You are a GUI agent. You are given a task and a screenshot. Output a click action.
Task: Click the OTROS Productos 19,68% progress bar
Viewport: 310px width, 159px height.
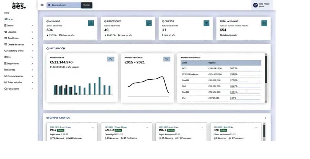(x=245, y=76)
